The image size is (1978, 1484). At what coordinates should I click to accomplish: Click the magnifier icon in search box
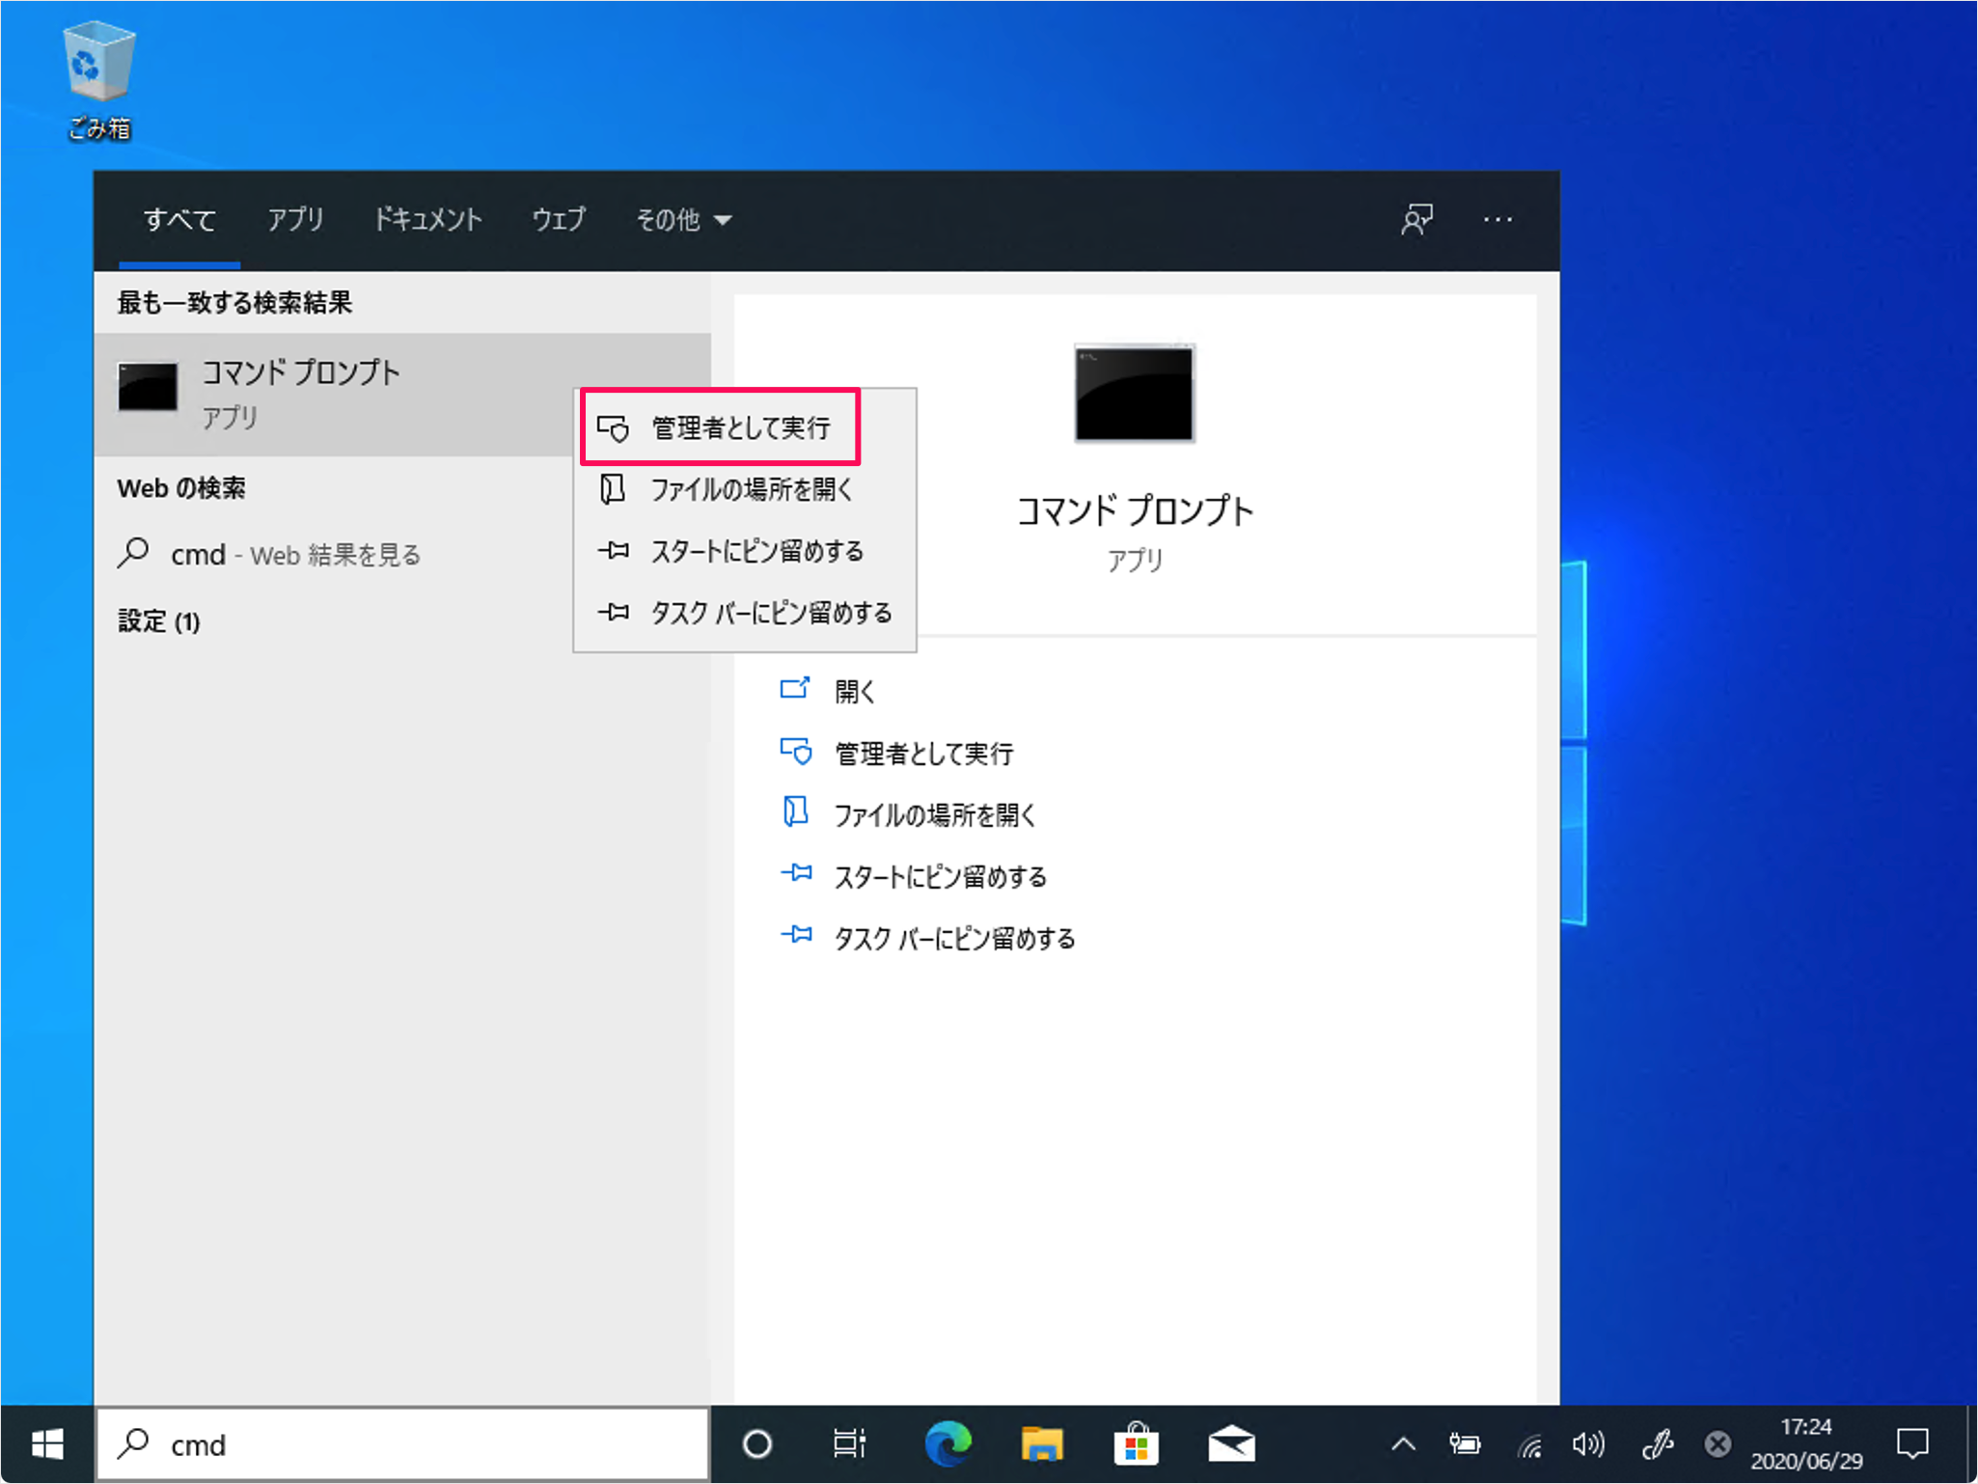click(x=134, y=1444)
